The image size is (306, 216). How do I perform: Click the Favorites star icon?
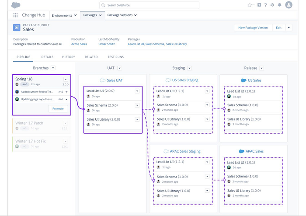tap(250, 5)
